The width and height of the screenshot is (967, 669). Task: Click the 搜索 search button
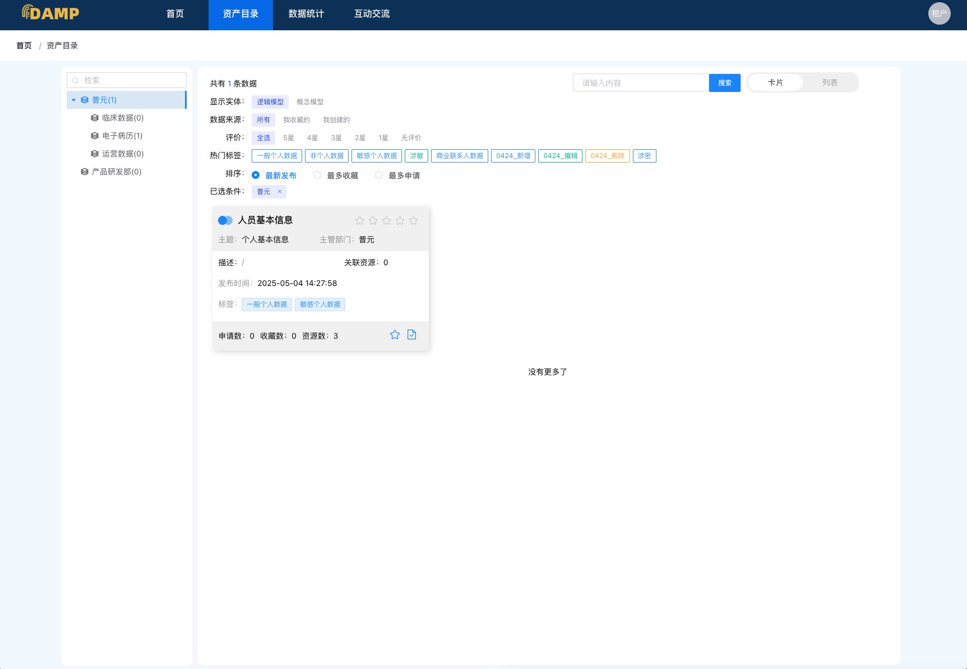click(x=724, y=82)
